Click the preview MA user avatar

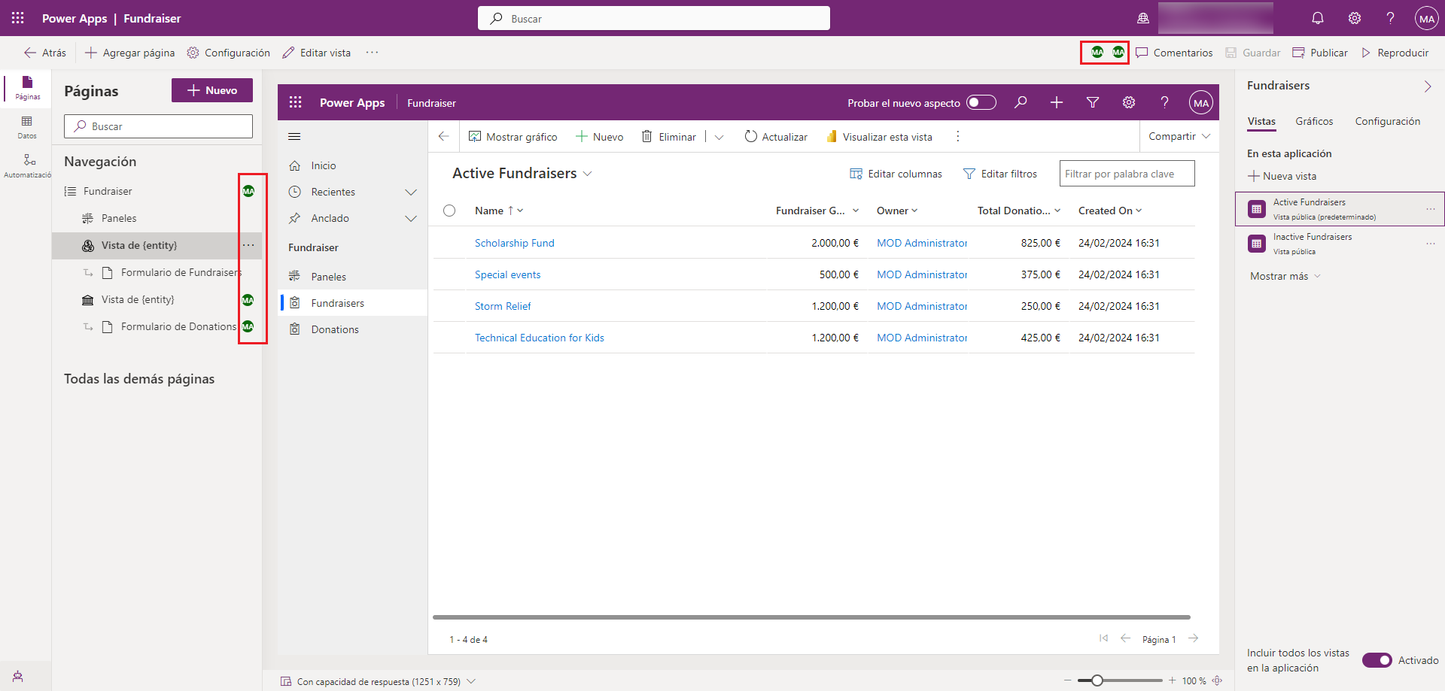tap(1200, 103)
